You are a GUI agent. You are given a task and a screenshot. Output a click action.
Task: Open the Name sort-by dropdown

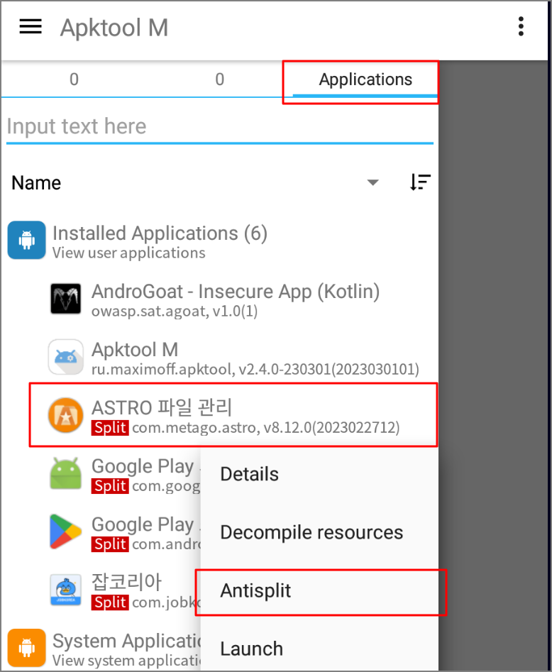pos(195,183)
